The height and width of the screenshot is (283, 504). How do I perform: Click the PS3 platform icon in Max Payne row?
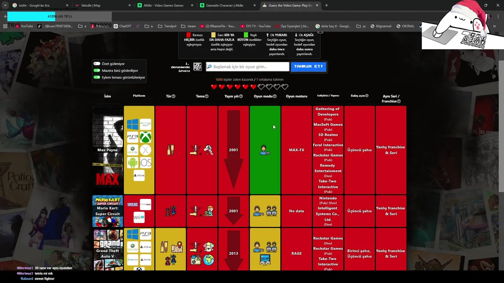tap(133, 137)
